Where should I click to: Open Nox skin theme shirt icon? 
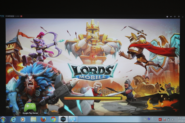coord(167,16)
